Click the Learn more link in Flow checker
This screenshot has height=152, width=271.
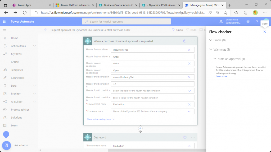(222, 76)
